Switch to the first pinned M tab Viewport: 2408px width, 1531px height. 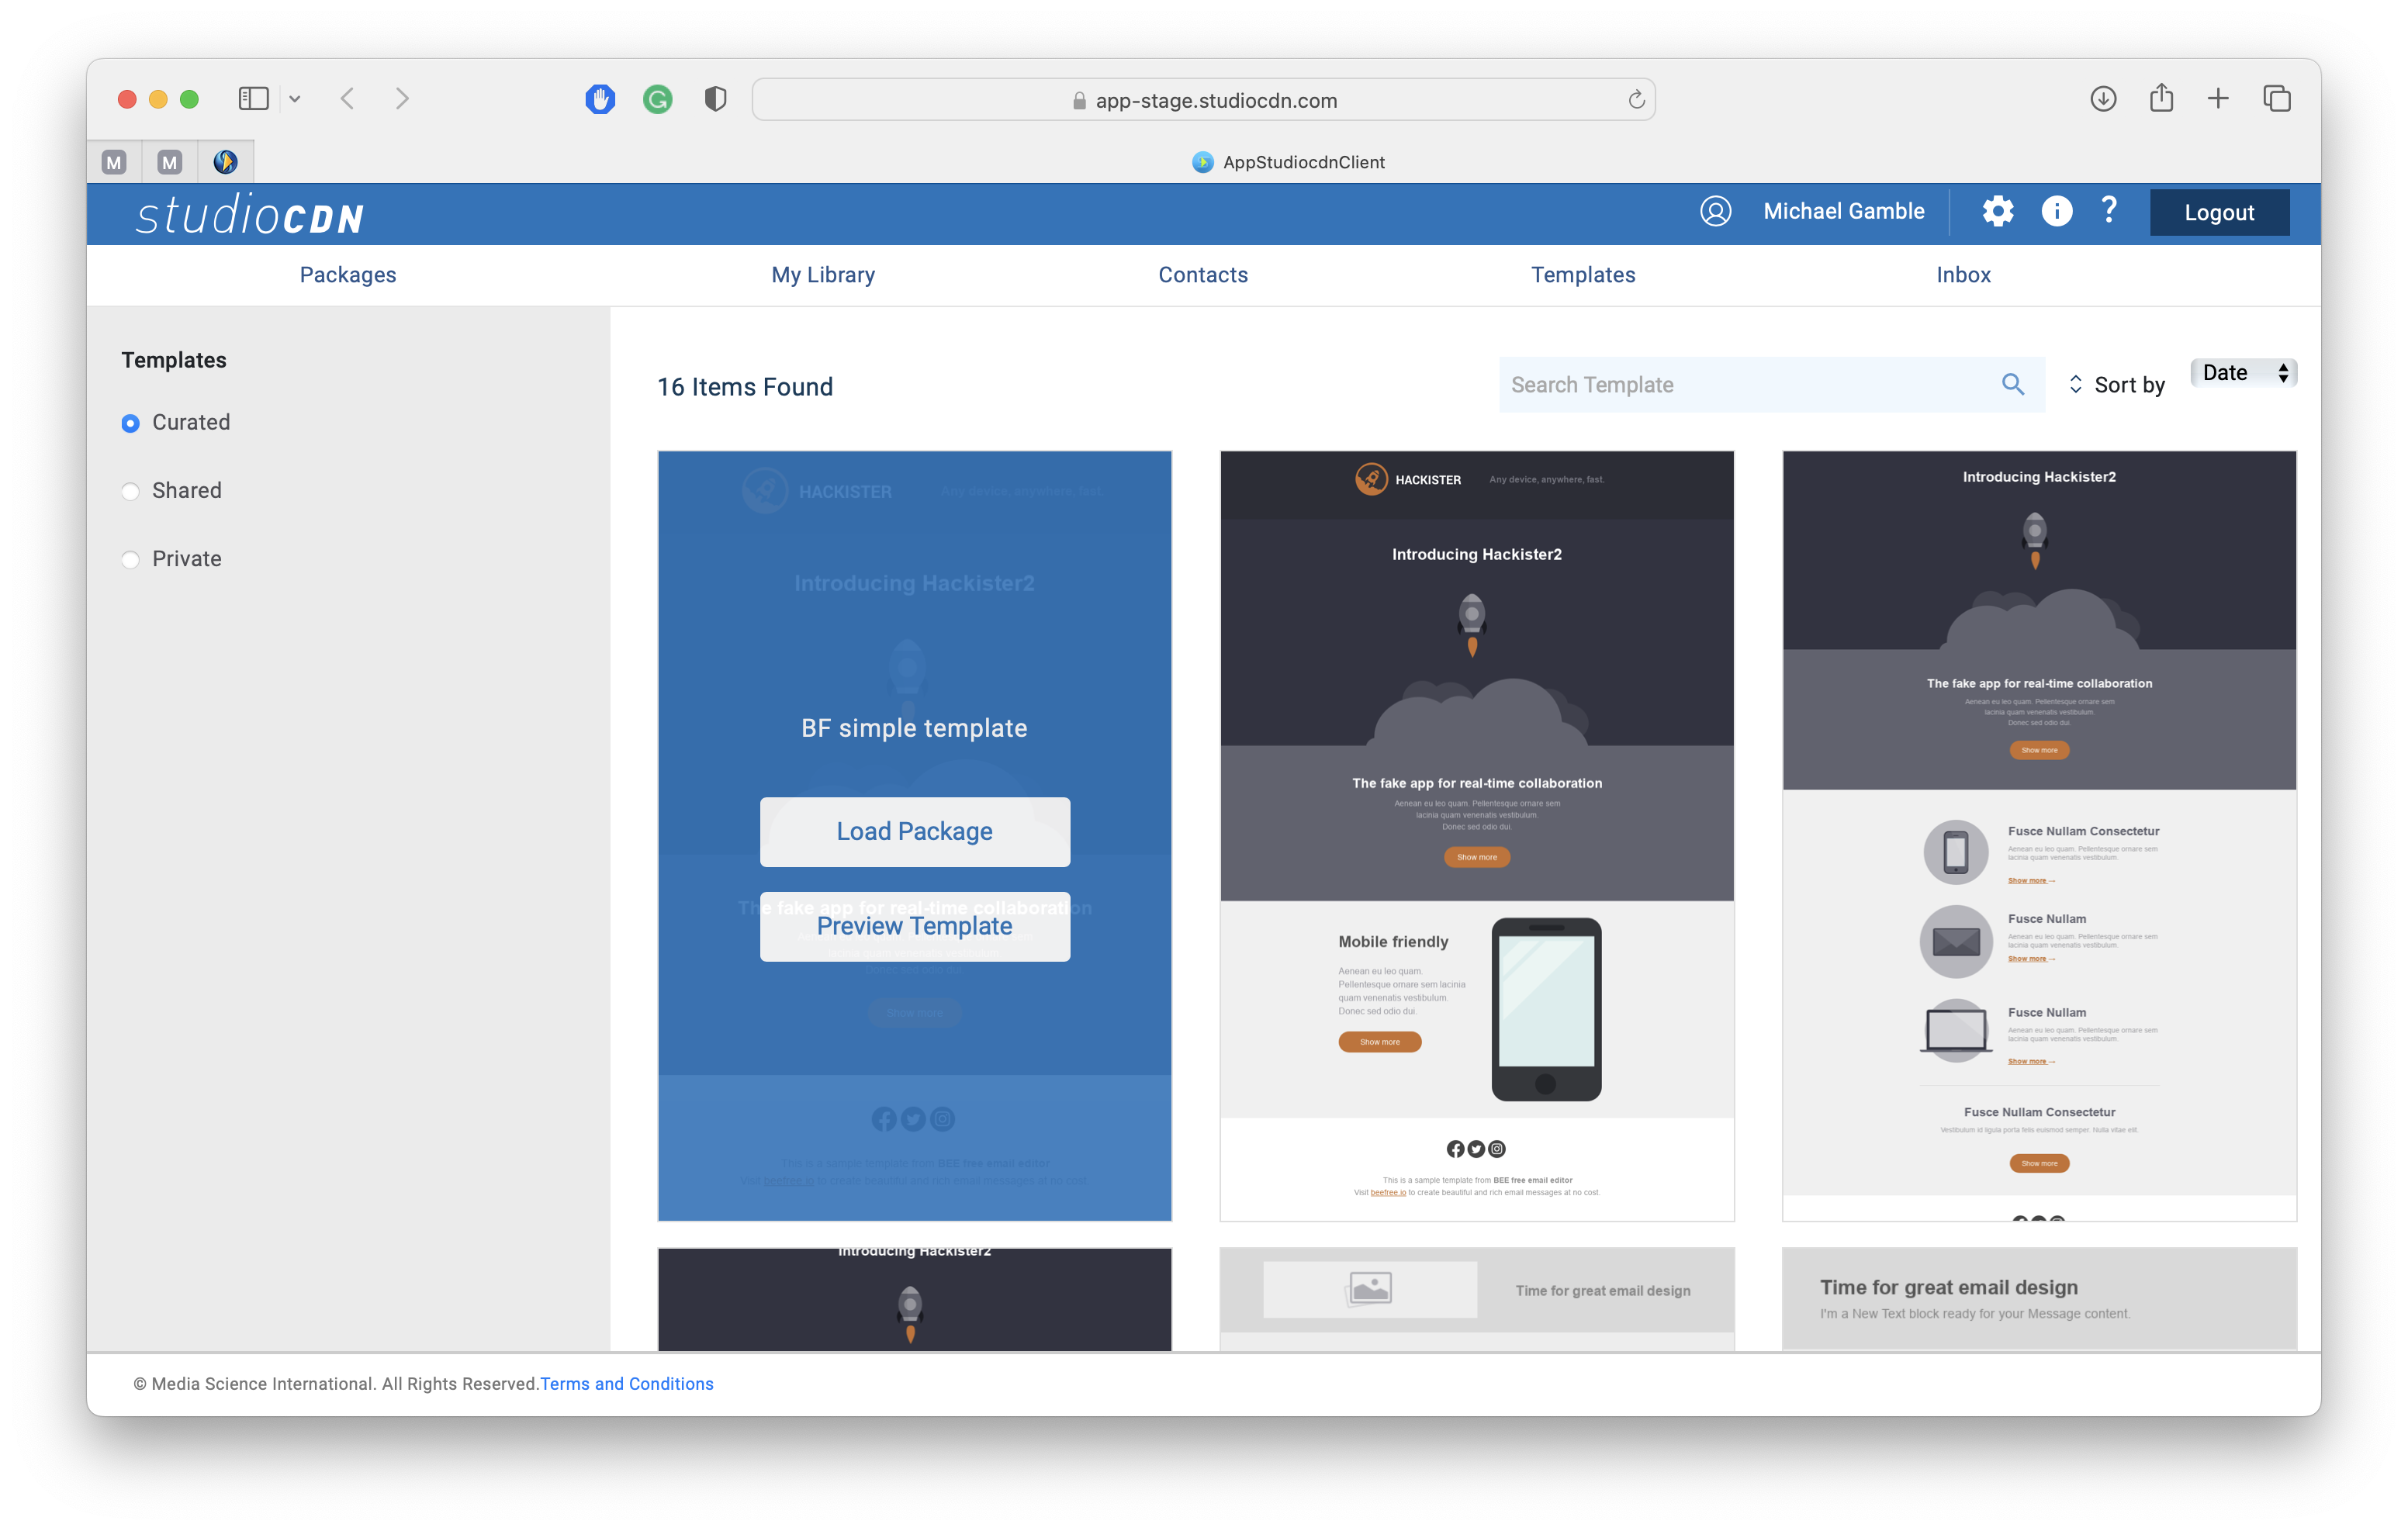[x=114, y=162]
